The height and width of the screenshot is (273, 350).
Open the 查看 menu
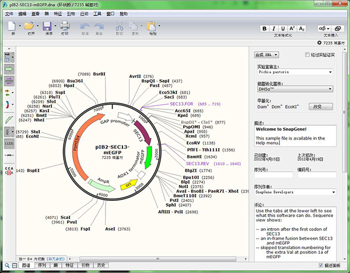(35, 14)
